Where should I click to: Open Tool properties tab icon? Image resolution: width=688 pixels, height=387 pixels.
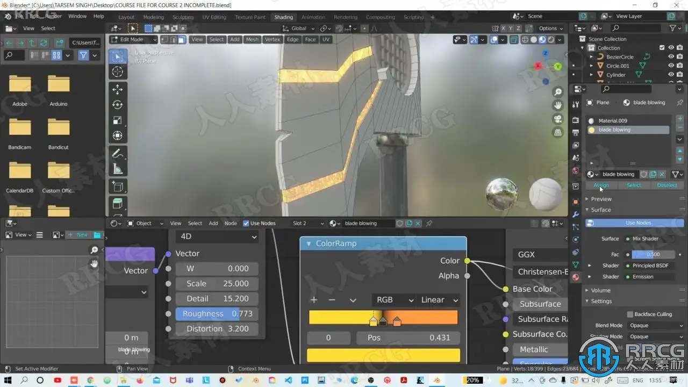(576, 104)
